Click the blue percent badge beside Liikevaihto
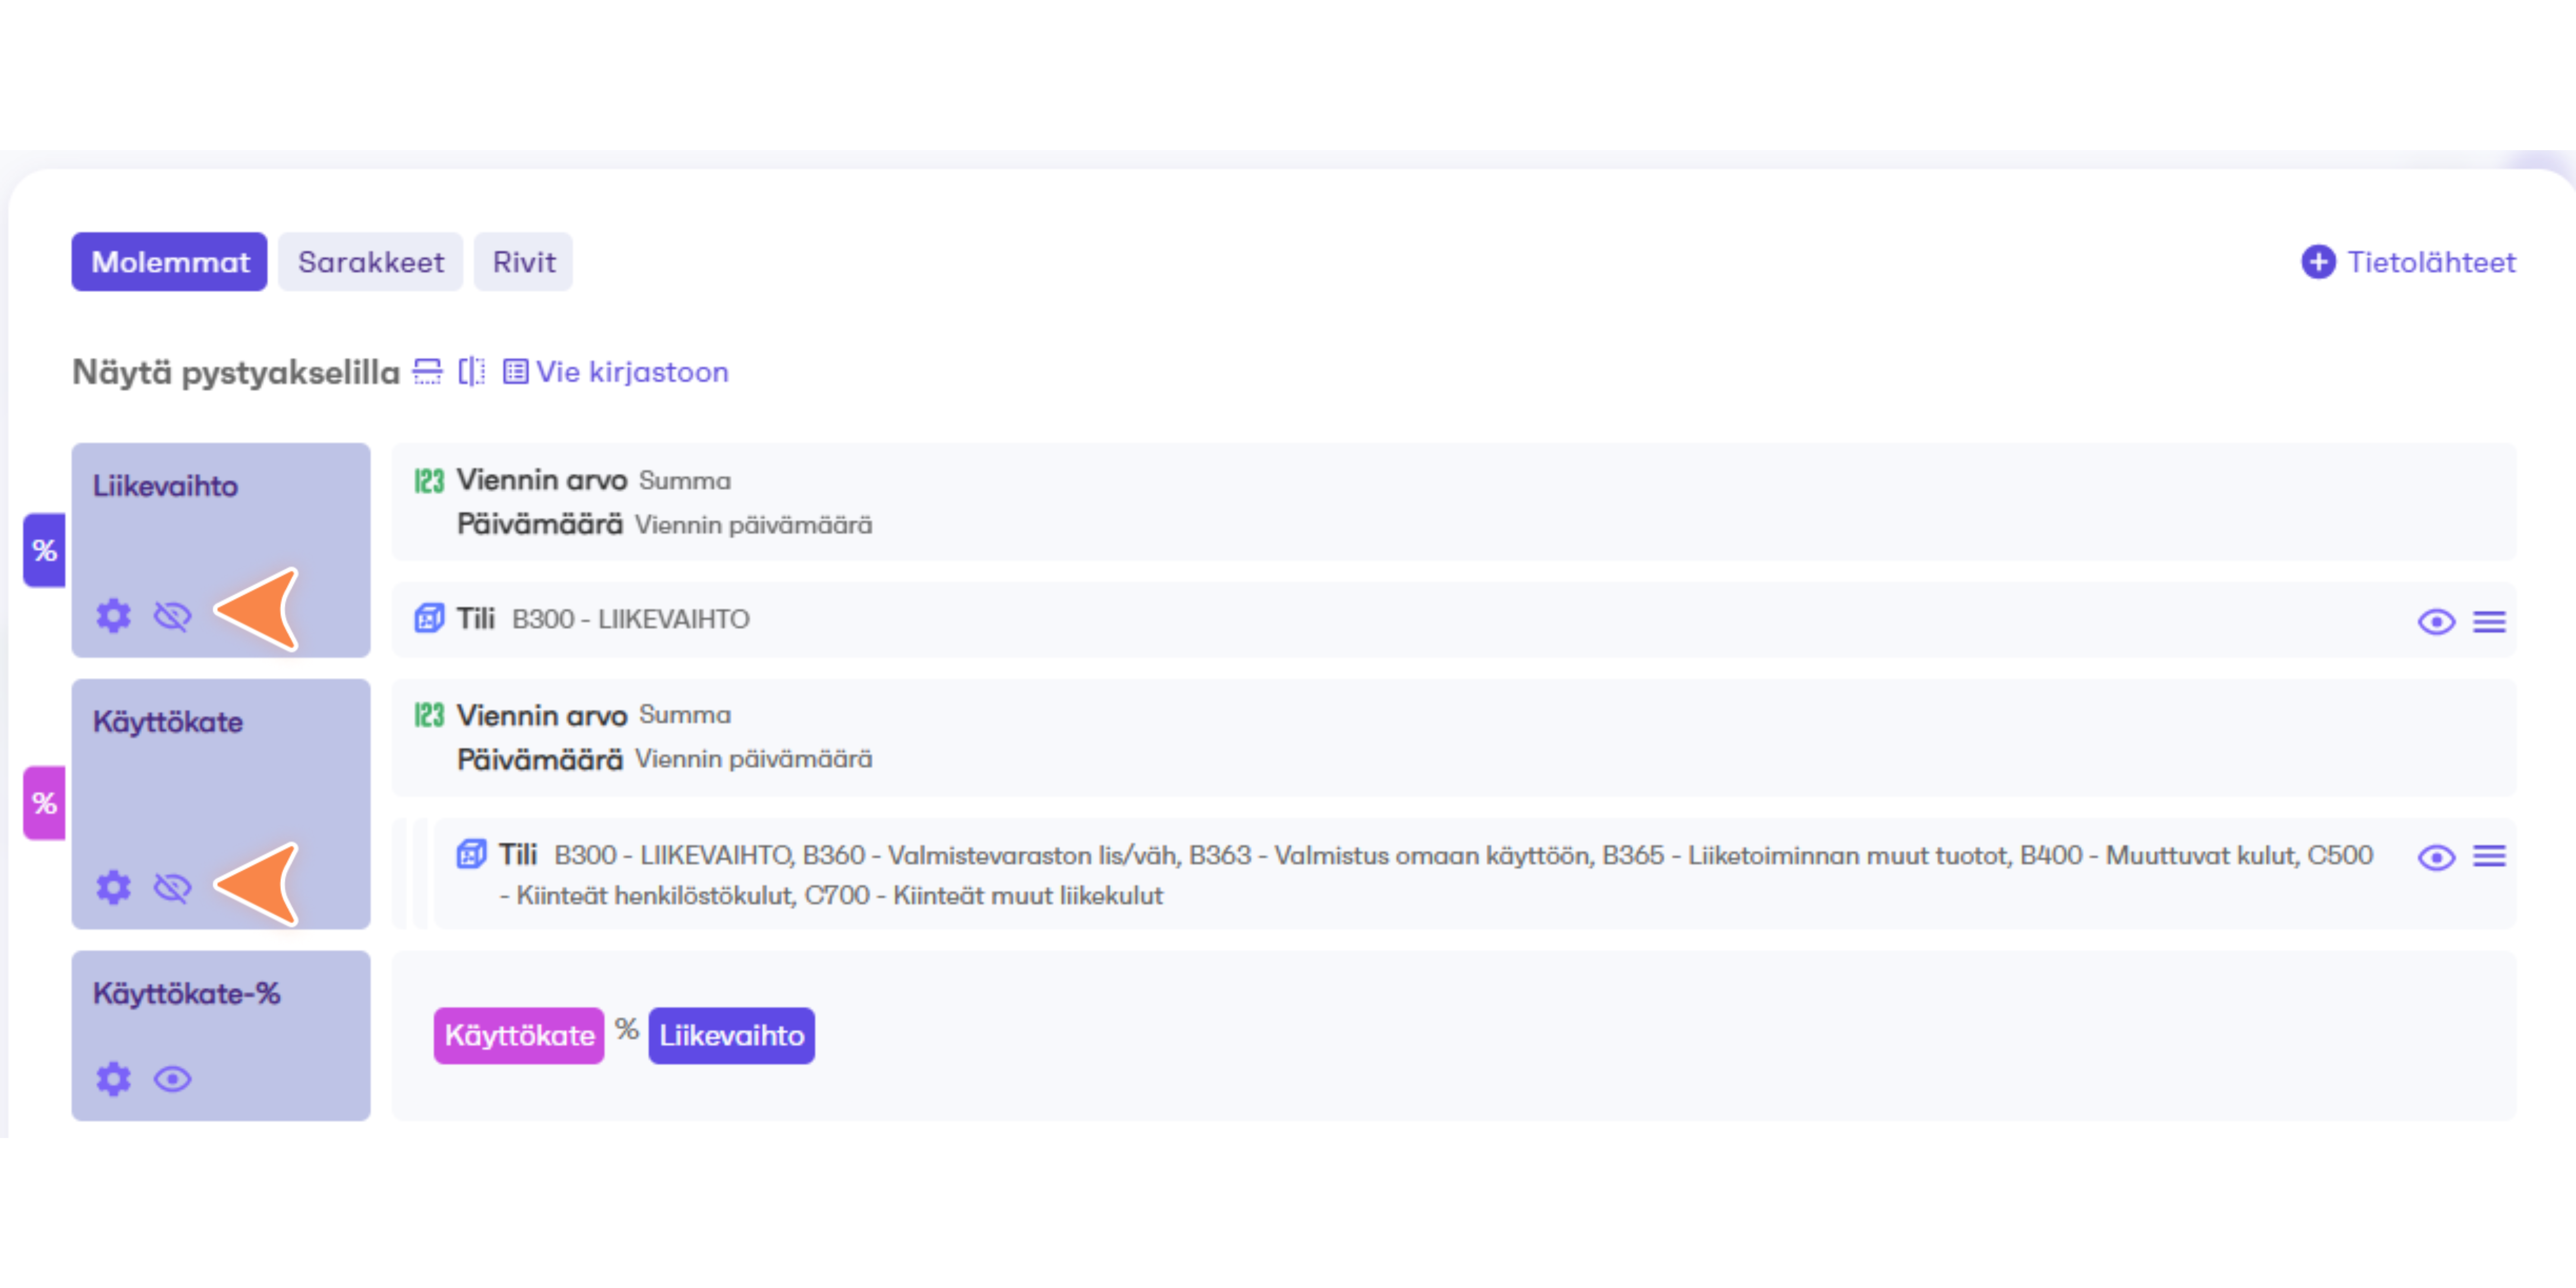The image size is (2576, 1288). click(44, 550)
